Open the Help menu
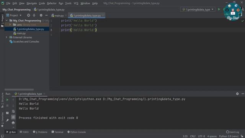The height and width of the screenshot is (138, 245). 95,3
